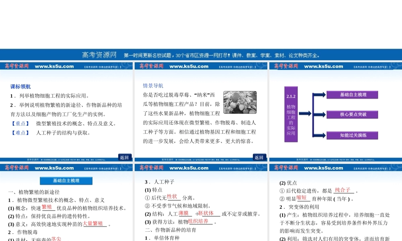Click the 高考资源网 logo on the diagram slide
This screenshot has width=402, height=241.
click(x=286, y=66)
